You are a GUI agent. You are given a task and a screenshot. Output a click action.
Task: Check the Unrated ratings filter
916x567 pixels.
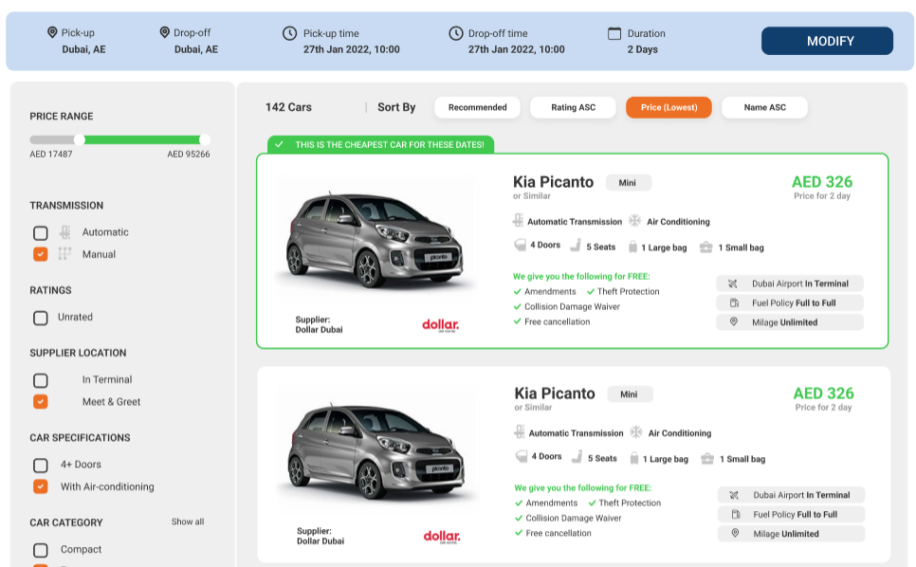(41, 318)
